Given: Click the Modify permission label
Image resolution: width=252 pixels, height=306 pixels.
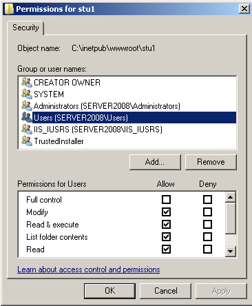Looking at the screenshot, I should [x=37, y=212].
